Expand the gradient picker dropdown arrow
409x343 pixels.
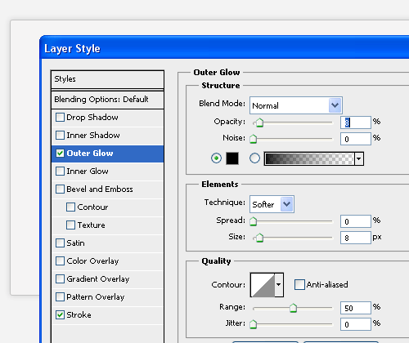pyautogui.click(x=359, y=158)
